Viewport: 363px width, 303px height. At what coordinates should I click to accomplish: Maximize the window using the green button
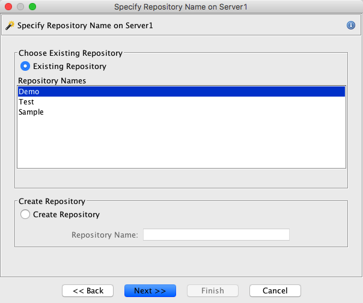[x=32, y=7]
